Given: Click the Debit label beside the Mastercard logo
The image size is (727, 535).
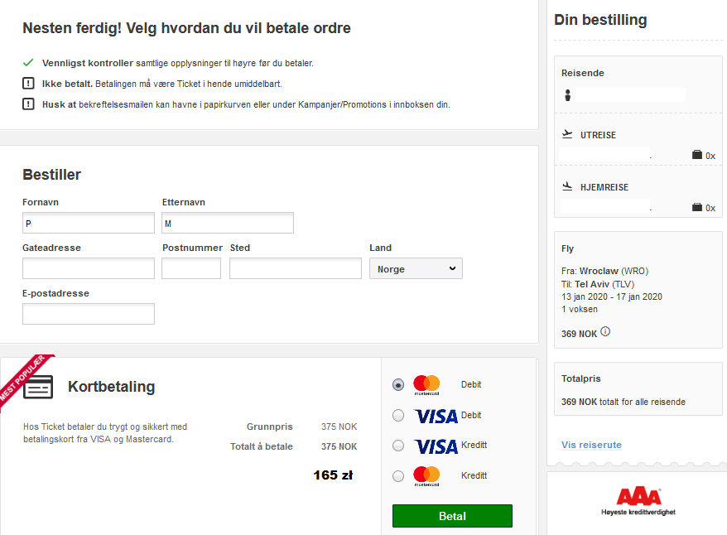Looking at the screenshot, I should click(x=471, y=384).
